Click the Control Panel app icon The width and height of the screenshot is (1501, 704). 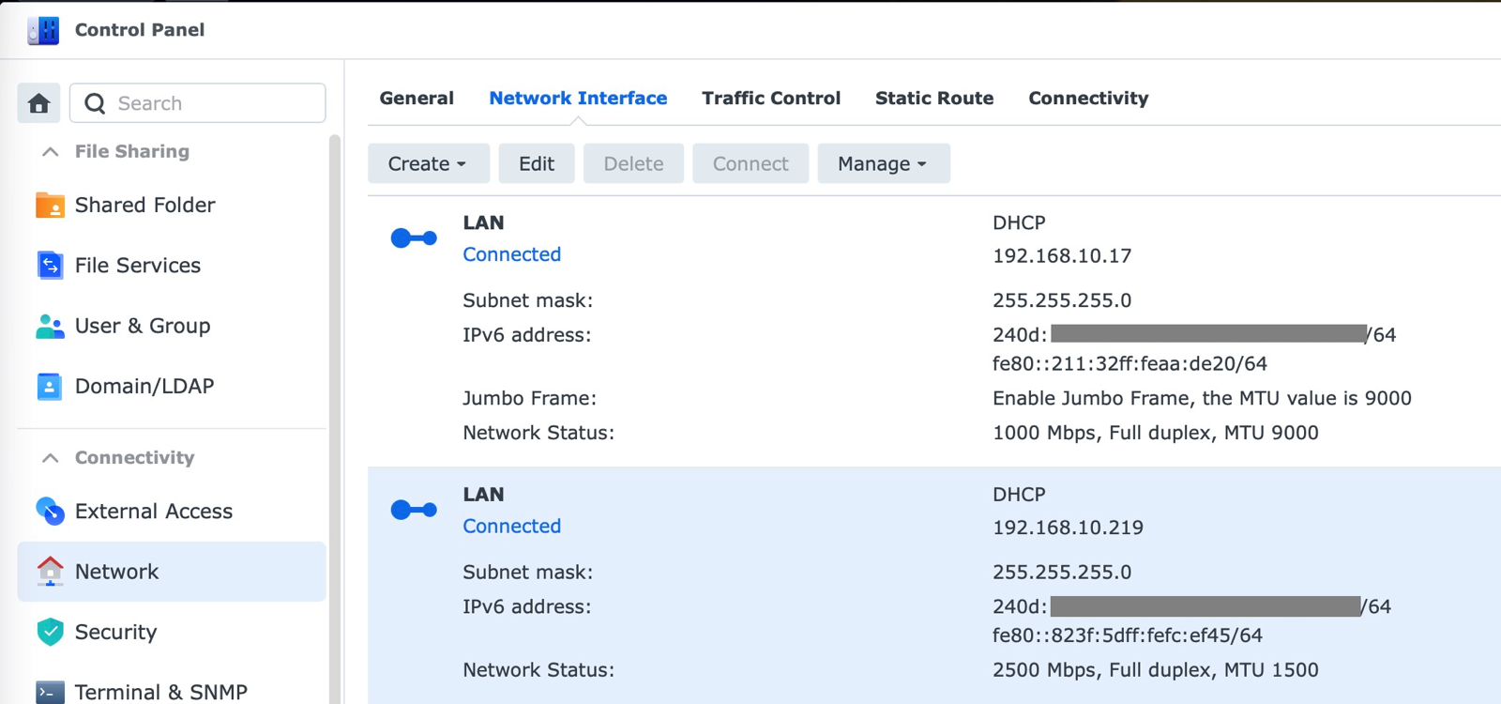click(x=43, y=30)
